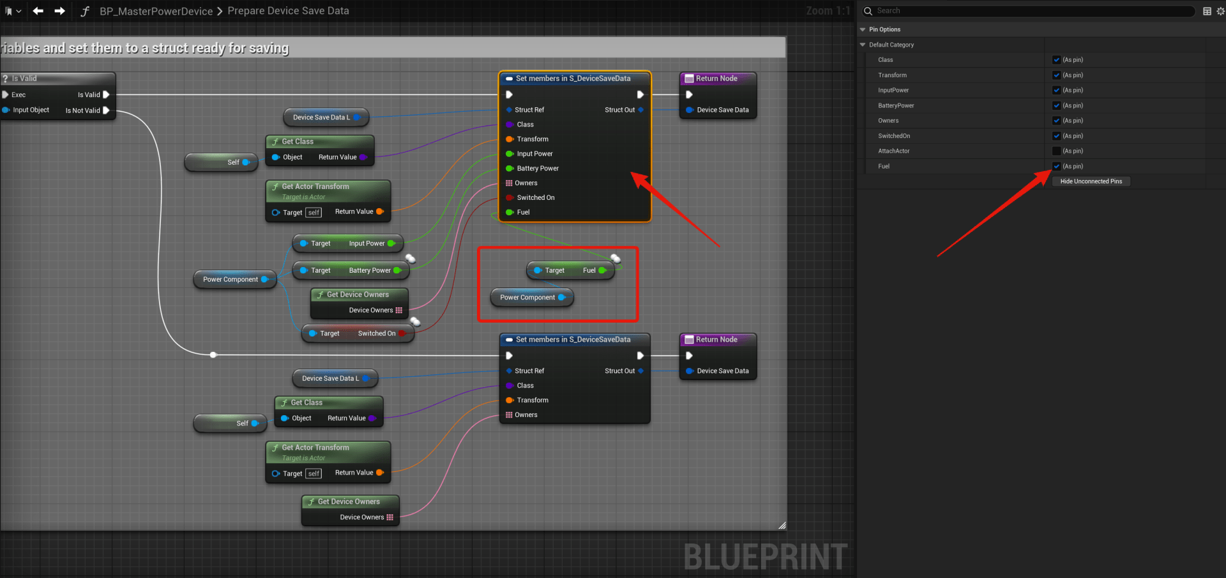Collapse the Pin Options section
The width and height of the screenshot is (1226, 578).
[863, 29]
